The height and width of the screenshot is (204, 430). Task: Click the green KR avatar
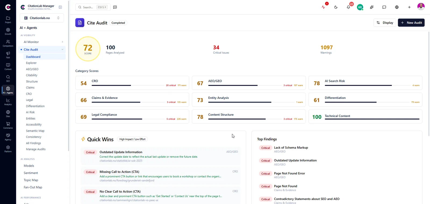tap(360, 7)
